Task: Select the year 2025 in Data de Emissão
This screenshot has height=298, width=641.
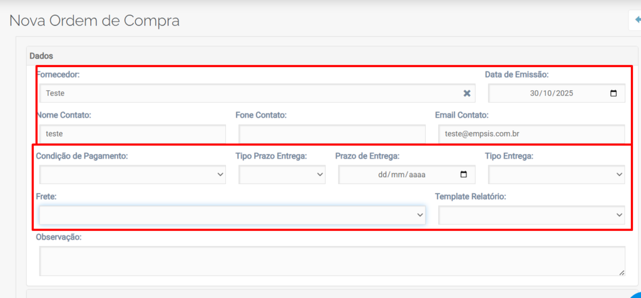Action: (x=563, y=93)
